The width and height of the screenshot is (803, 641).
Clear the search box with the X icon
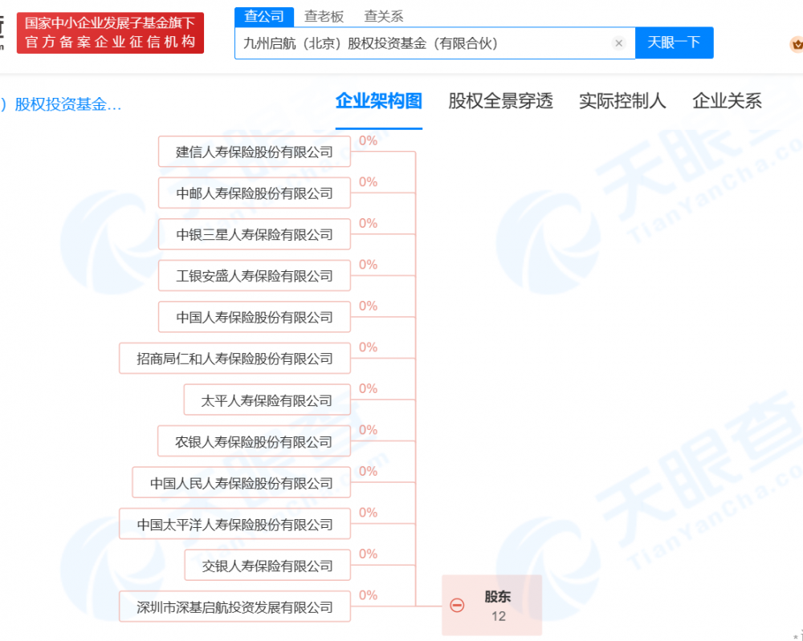tap(618, 43)
